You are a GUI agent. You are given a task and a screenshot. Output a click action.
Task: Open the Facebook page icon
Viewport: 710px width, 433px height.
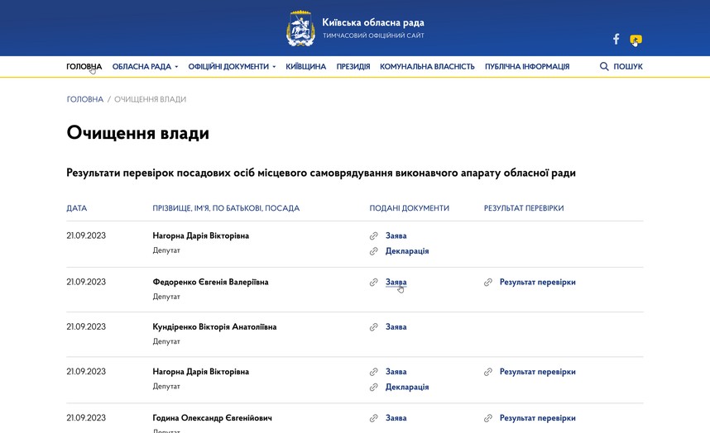[616, 39]
